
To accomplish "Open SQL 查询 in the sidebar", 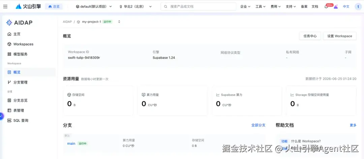I will click(x=30, y=120).
